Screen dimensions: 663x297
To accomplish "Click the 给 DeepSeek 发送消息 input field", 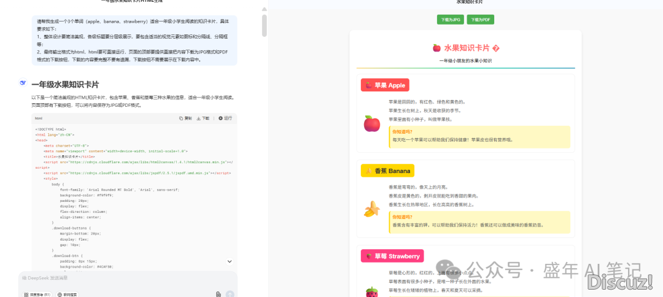I will tap(128, 278).
